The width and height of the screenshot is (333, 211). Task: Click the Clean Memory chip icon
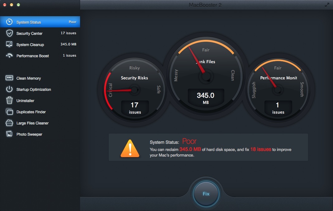click(9, 78)
